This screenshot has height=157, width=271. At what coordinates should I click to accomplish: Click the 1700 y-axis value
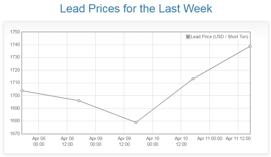[15, 96]
